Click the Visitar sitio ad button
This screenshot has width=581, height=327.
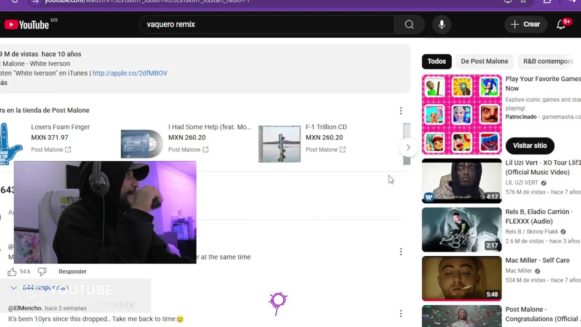tap(530, 146)
